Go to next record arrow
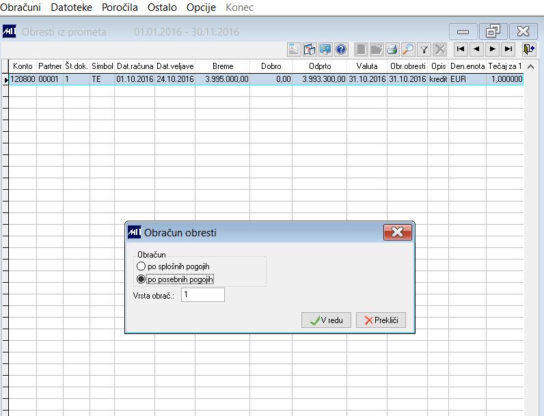The image size is (544, 416). point(493,49)
